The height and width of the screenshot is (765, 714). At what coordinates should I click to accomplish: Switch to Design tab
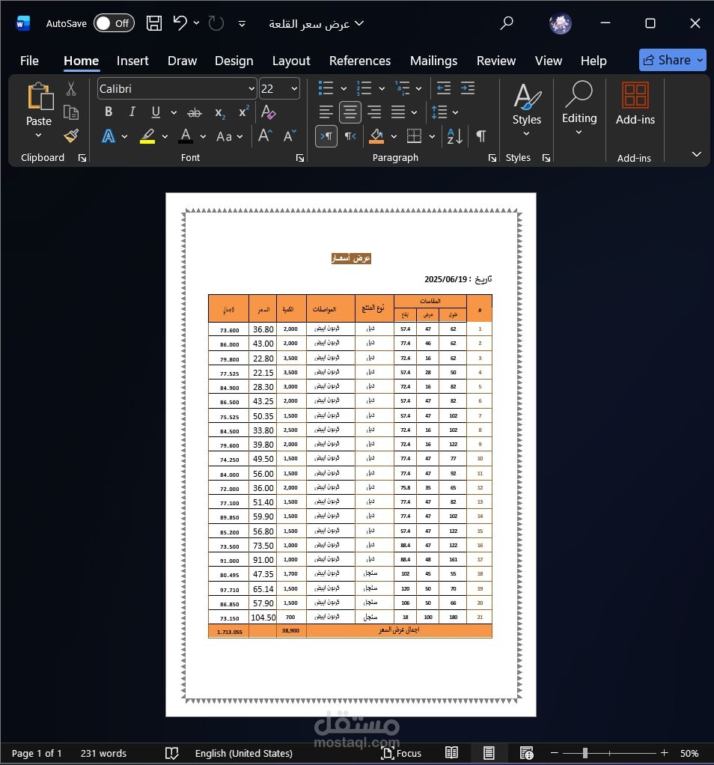click(234, 61)
